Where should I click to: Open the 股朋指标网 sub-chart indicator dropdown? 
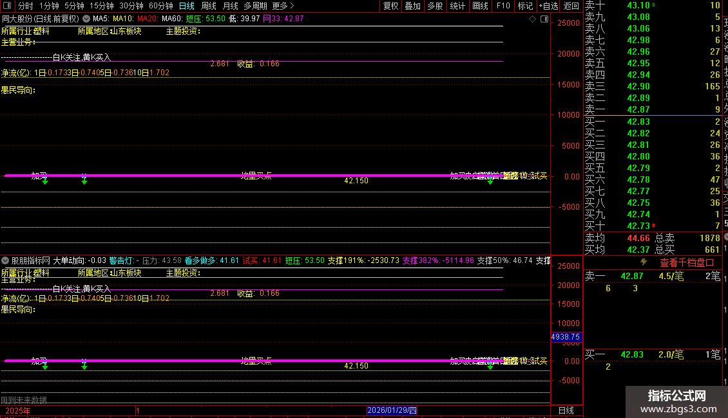tap(5, 260)
